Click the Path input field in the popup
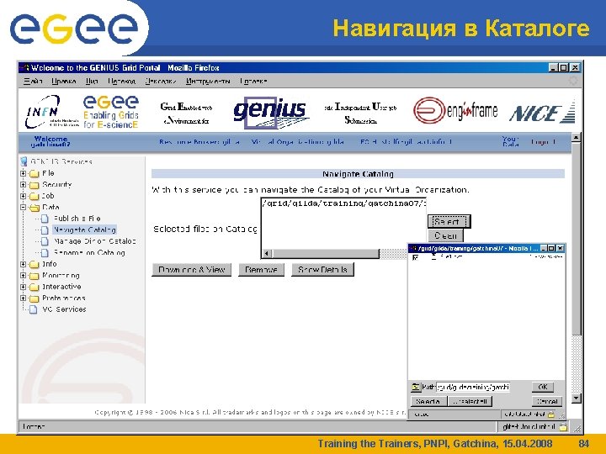The width and height of the screenshot is (606, 454). [473, 387]
